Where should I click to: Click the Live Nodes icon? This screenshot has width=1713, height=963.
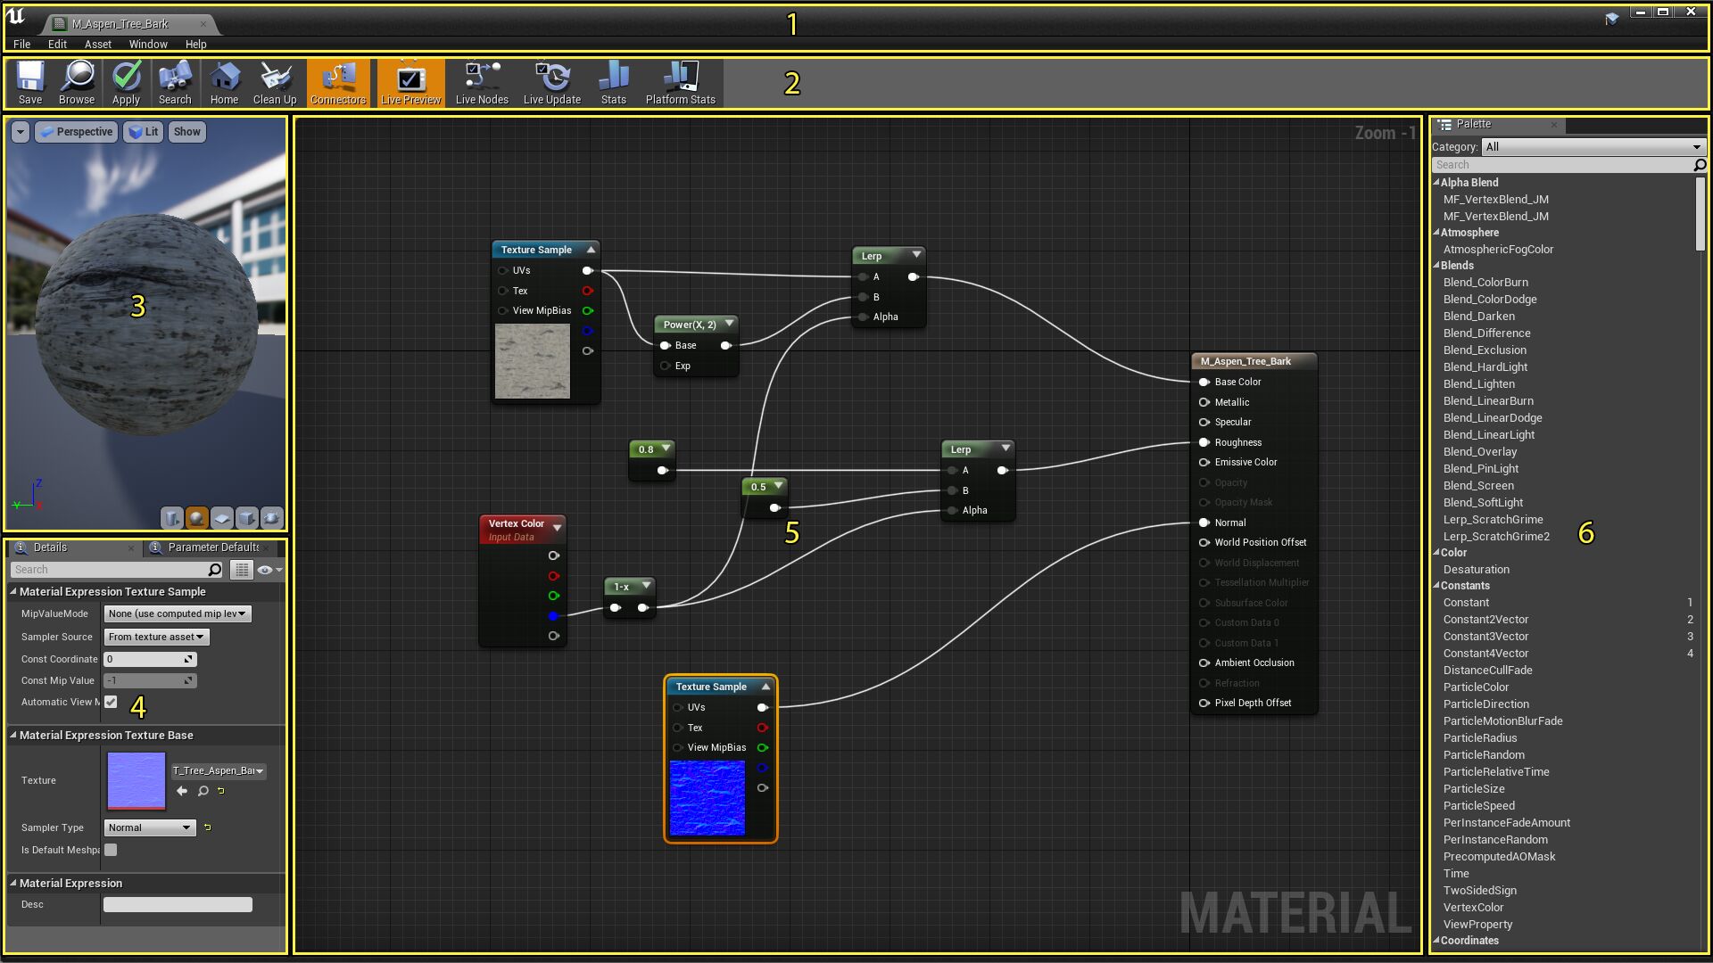pos(480,83)
